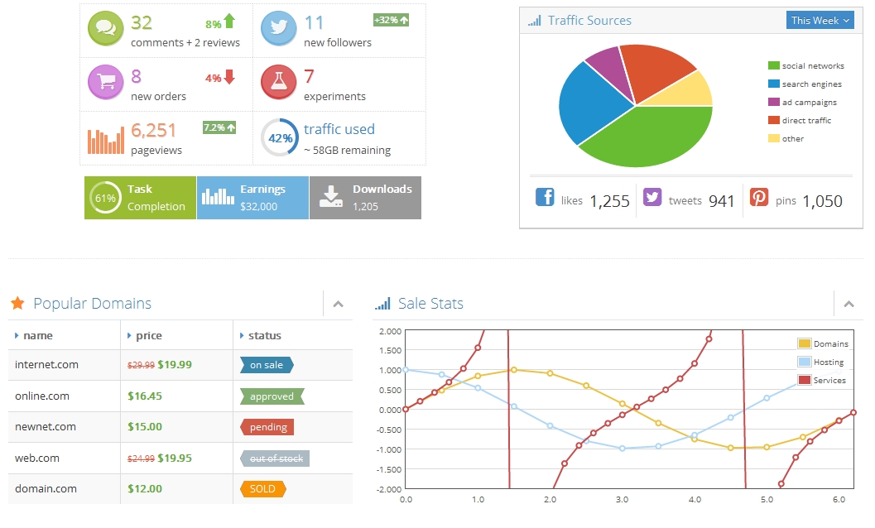875x528 pixels.
Task: Click the orange pageviews bar chart icon
Action: [105, 140]
